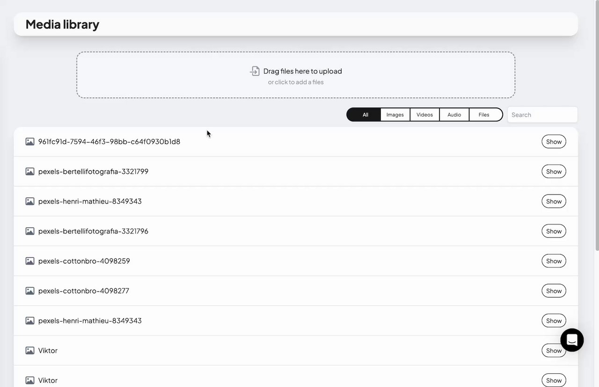Click image icon beside pexels-cottonbro-4098277
599x387 pixels.
point(30,291)
